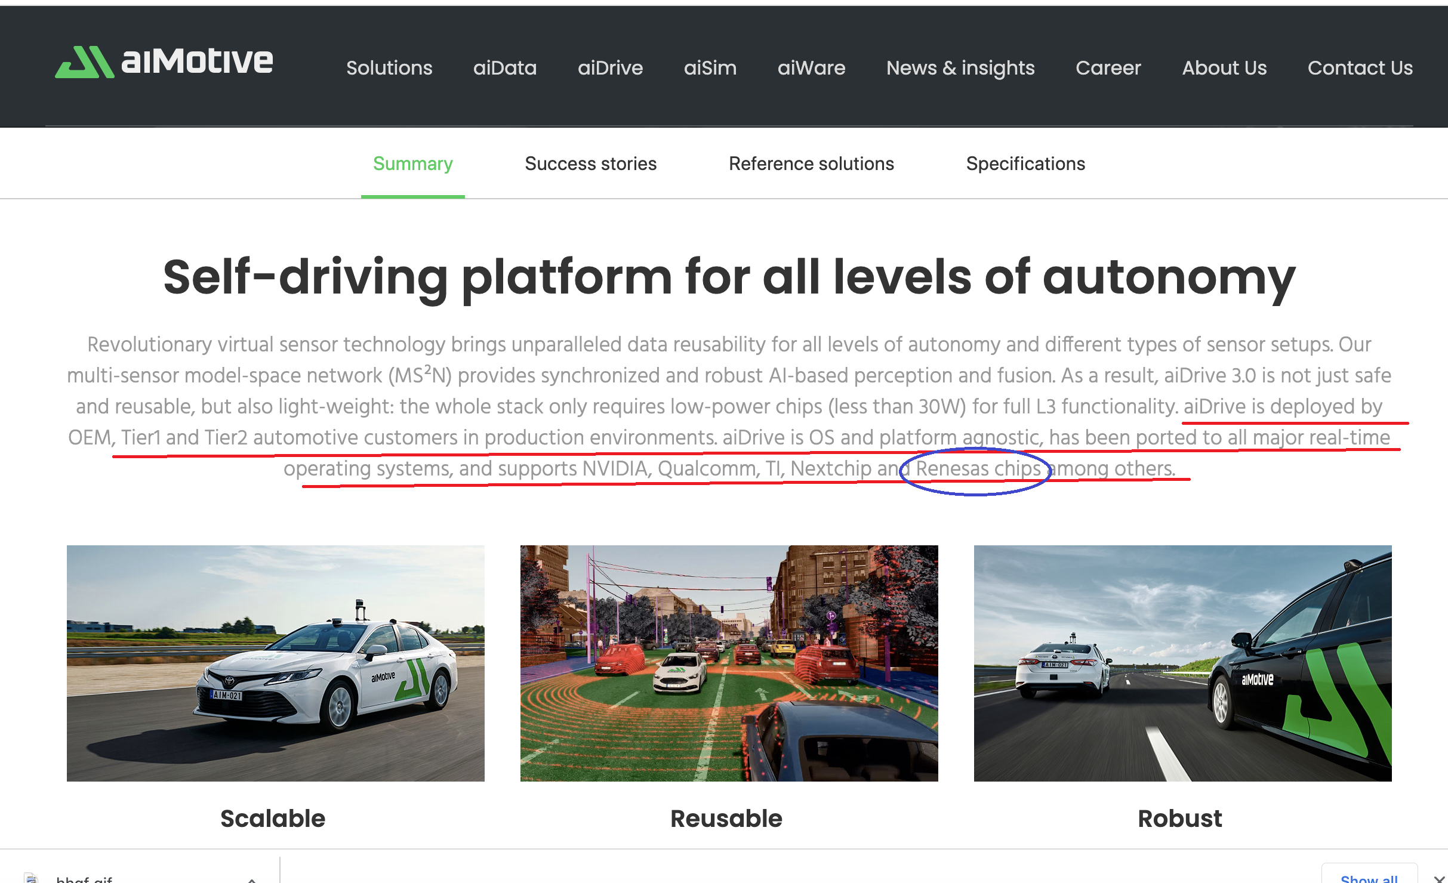Viewport: 1448px width, 883px height.
Task: Expand the downloaded gif file options chevron
Action: click(x=252, y=879)
